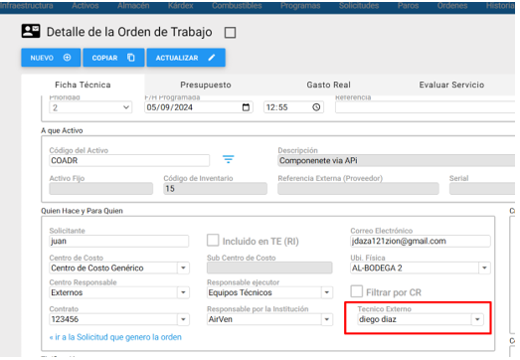Toggle the Filtrar por CR checkbox
Viewport: 520px width, 360px height.
tap(357, 291)
